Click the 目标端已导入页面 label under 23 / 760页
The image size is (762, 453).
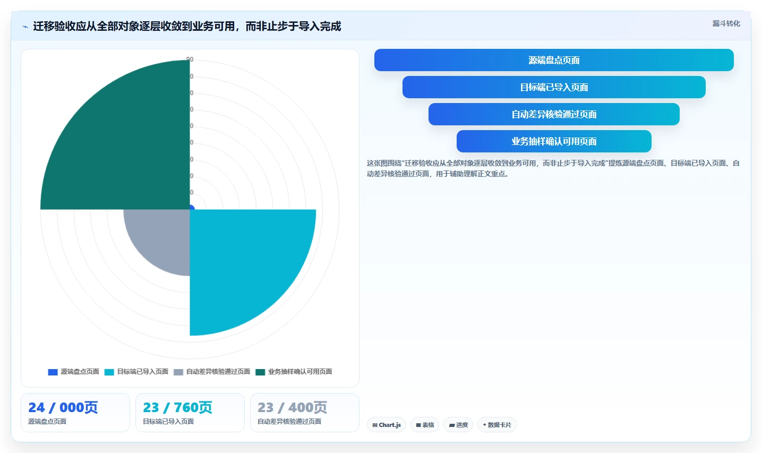pyautogui.click(x=168, y=422)
